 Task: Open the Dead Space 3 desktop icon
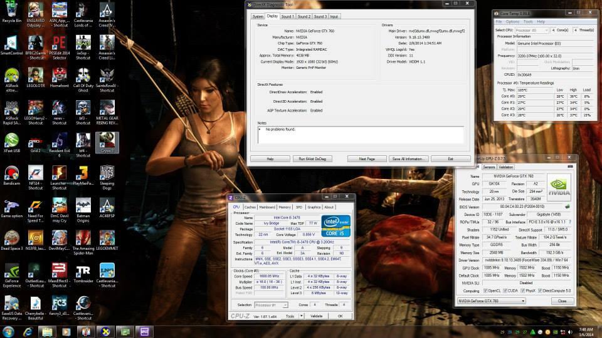point(11,241)
